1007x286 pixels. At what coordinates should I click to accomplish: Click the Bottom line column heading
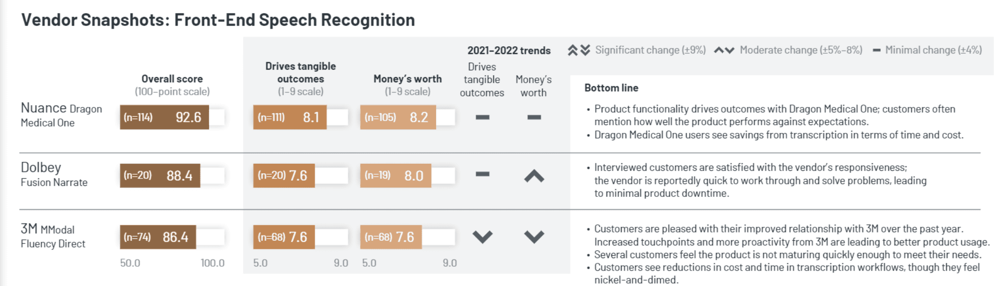pos(611,88)
